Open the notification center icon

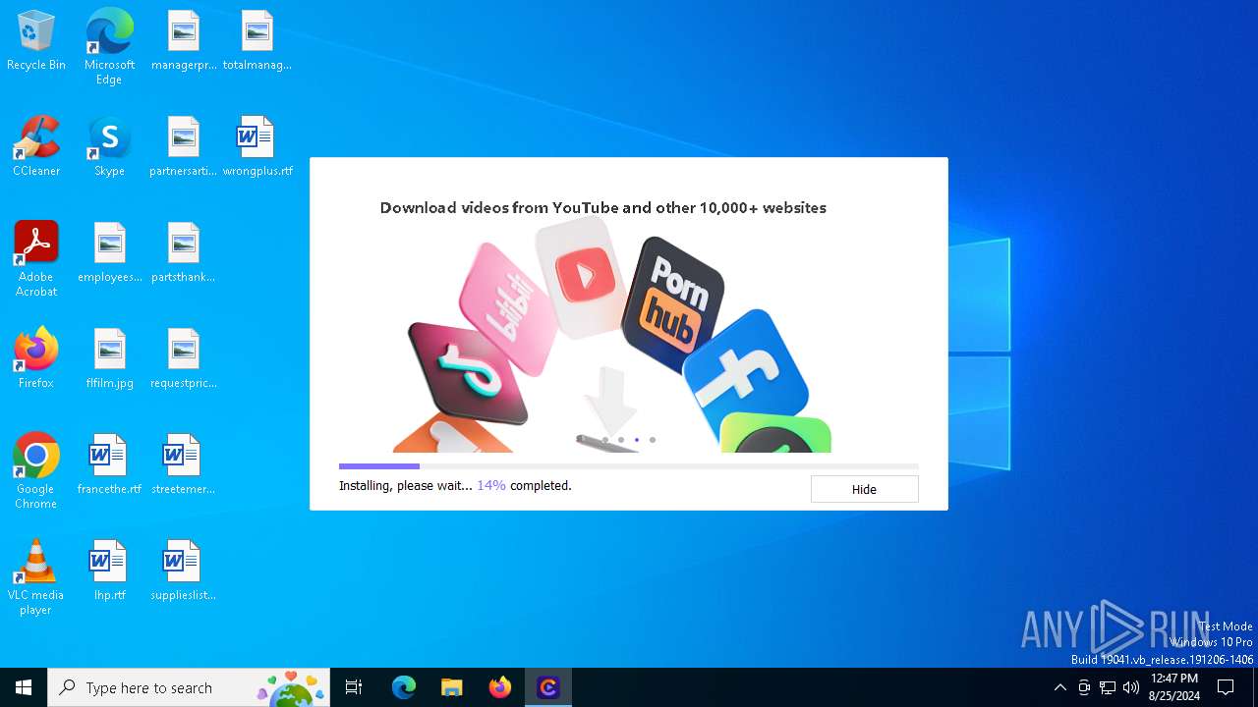pos(1226,687)
